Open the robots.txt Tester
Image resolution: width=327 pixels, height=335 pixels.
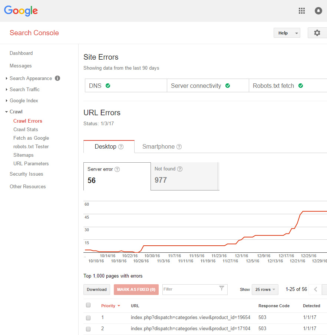(31, 147)
